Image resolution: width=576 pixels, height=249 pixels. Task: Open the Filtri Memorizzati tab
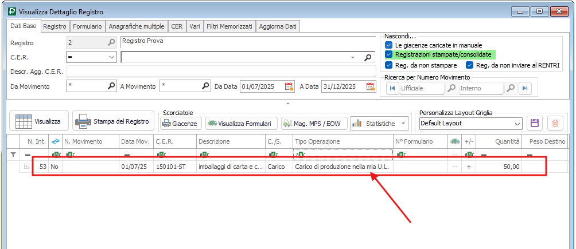click(x=229, y=26)
